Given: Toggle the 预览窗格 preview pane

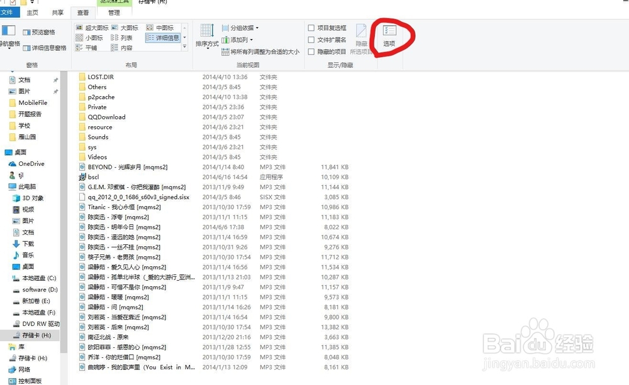Looking at the screenshot, I should click(39, 32).
